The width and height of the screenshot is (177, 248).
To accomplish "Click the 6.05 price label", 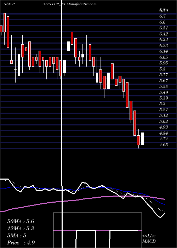I will (x=164, y=57).
